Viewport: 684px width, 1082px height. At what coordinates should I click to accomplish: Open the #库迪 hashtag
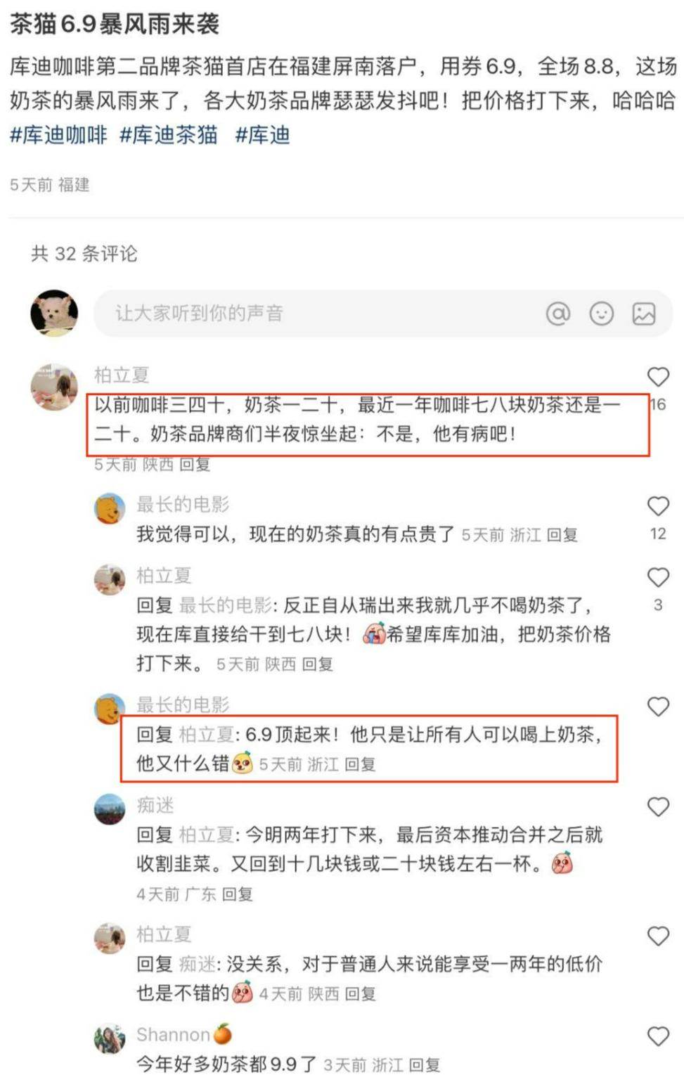(262, 134)
